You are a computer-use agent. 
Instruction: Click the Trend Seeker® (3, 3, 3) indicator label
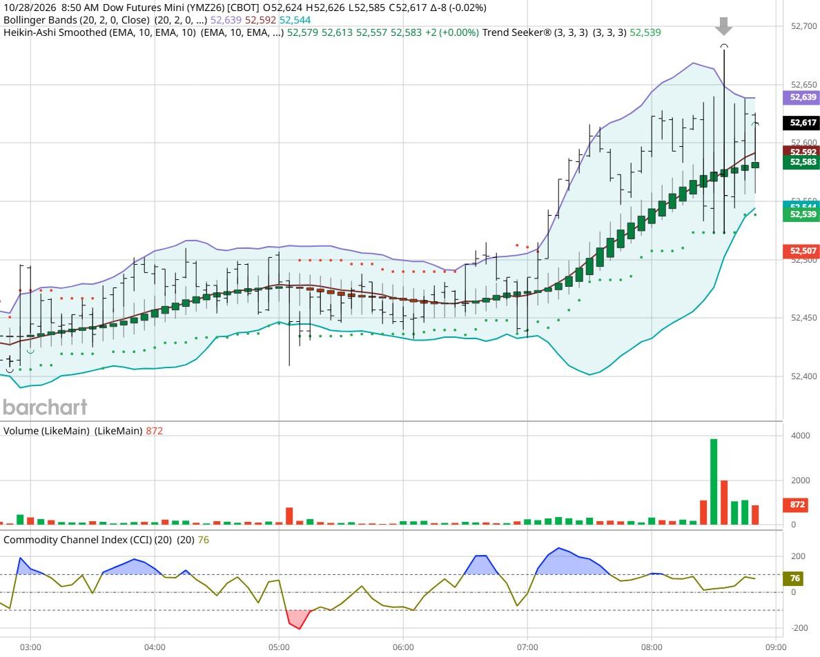pyautogui.click(x=535, y=32)
